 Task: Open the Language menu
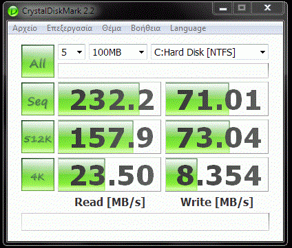click(x=188, y=28)
